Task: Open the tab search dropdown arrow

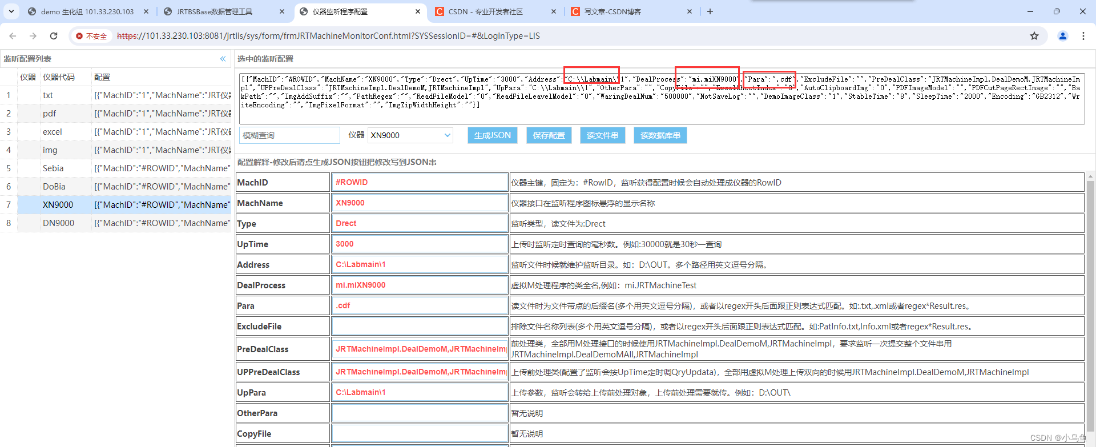Action: click(x=11, y=11)
